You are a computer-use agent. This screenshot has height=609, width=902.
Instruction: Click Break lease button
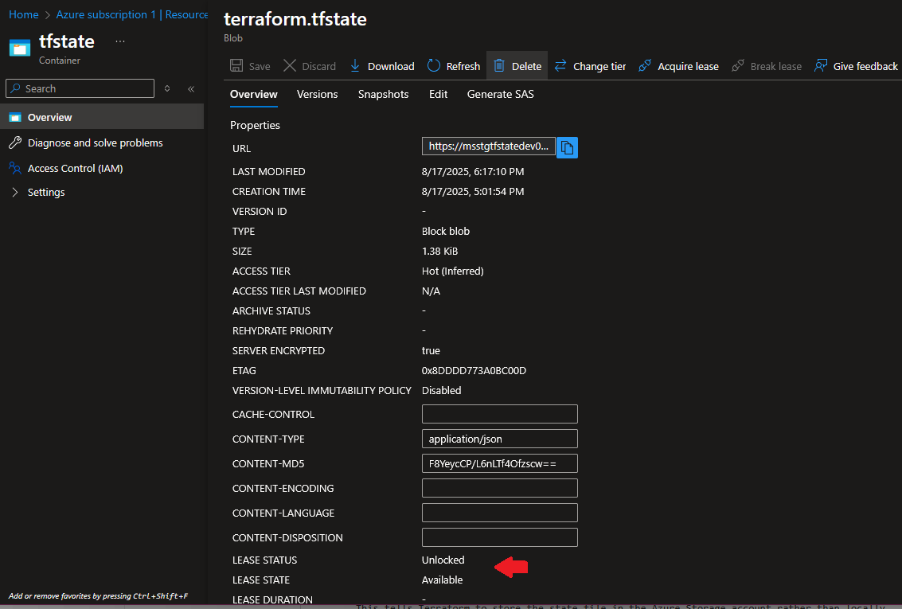pyautogui.click(x=766, y=66)
